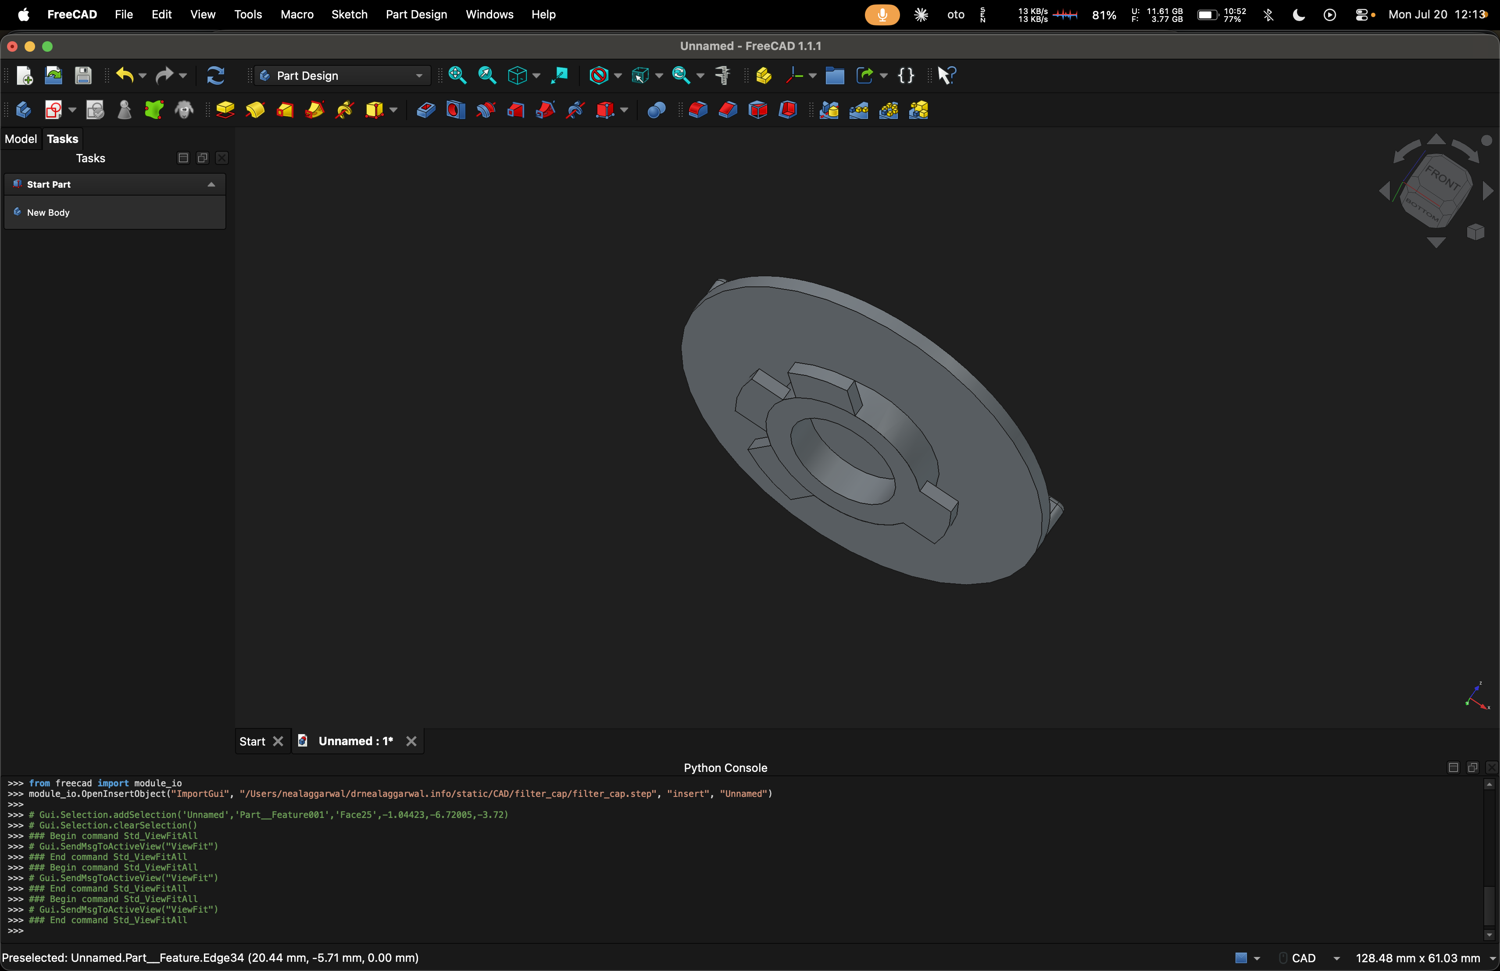
Task: Open the Boolean operation tool
Action: coord(656,110)
